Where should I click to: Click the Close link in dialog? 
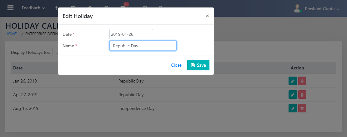click(176, 65)
